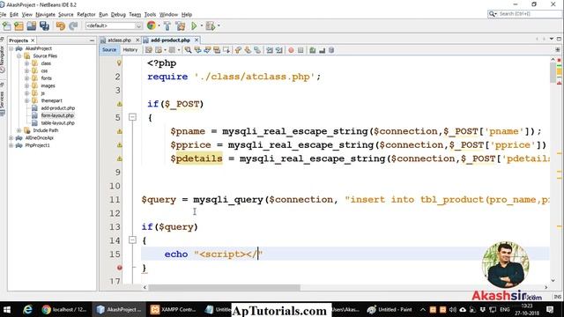Run the project with green play icon
Image resolution: width=564 pixels, height=317 pixels.
[x=194, y=26]
